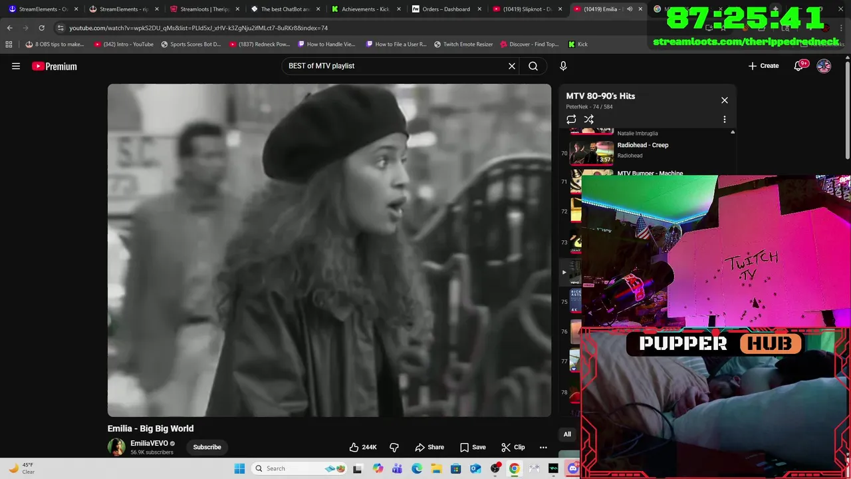Image resolution: width=851 pixels, height=479 pixels.
Task: Toggle shuffle playlist
Action: tap(589, 120)
